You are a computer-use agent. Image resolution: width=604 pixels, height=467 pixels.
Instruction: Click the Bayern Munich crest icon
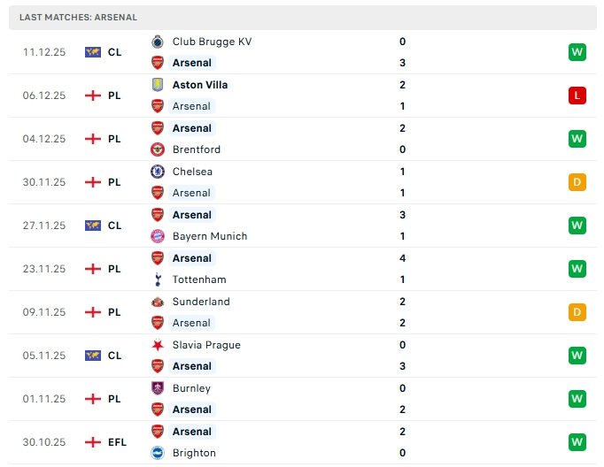pyautogui.click(x=158, y=236)
